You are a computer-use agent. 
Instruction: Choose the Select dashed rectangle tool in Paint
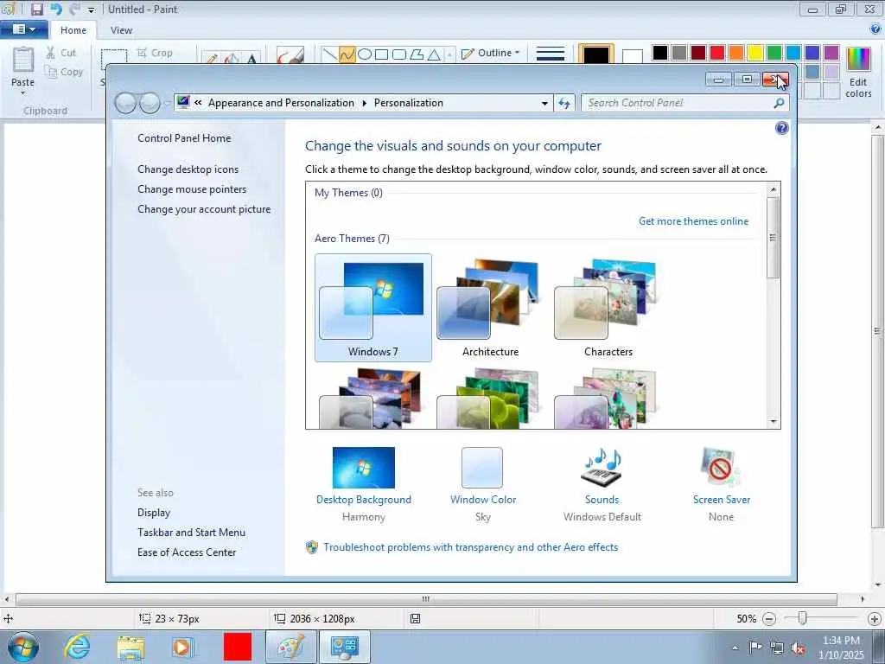click(114, 58)
